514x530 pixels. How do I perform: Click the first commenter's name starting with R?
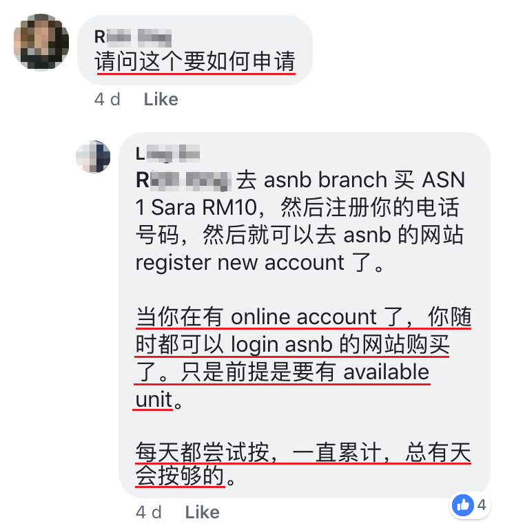[133, 37]
